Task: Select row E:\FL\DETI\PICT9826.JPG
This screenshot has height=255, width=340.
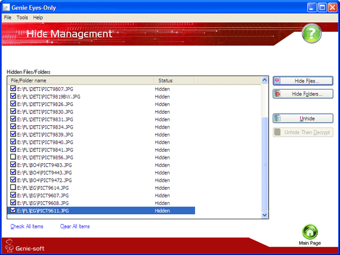Action: (x=101, y=104)
